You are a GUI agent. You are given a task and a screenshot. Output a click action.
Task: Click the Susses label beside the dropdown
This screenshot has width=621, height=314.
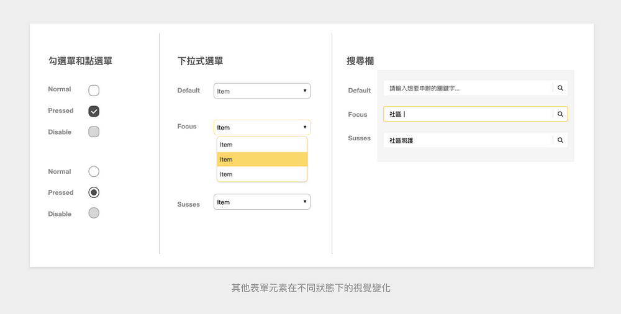tap(189, 204)
